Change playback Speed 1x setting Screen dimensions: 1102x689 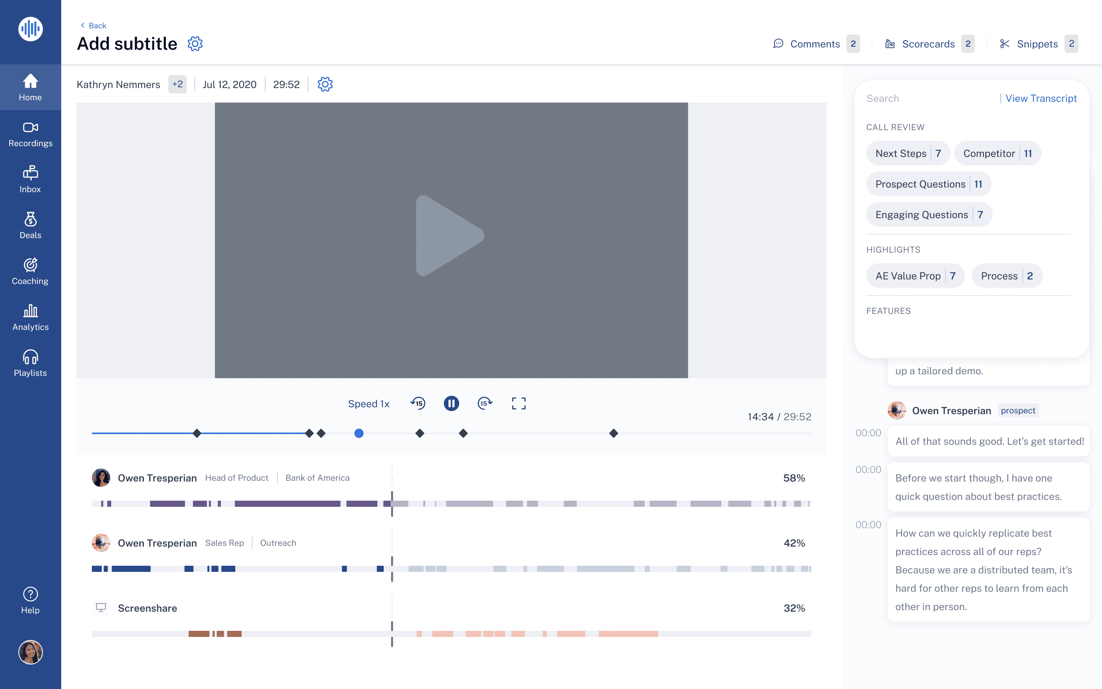pos(368,404)
